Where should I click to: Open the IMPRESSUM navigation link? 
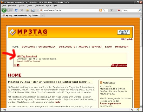pos(122,47)
